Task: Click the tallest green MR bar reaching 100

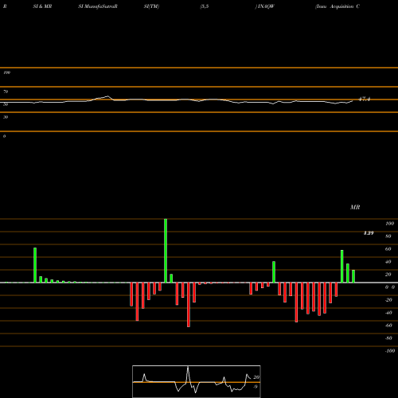Action: [166, 251]
